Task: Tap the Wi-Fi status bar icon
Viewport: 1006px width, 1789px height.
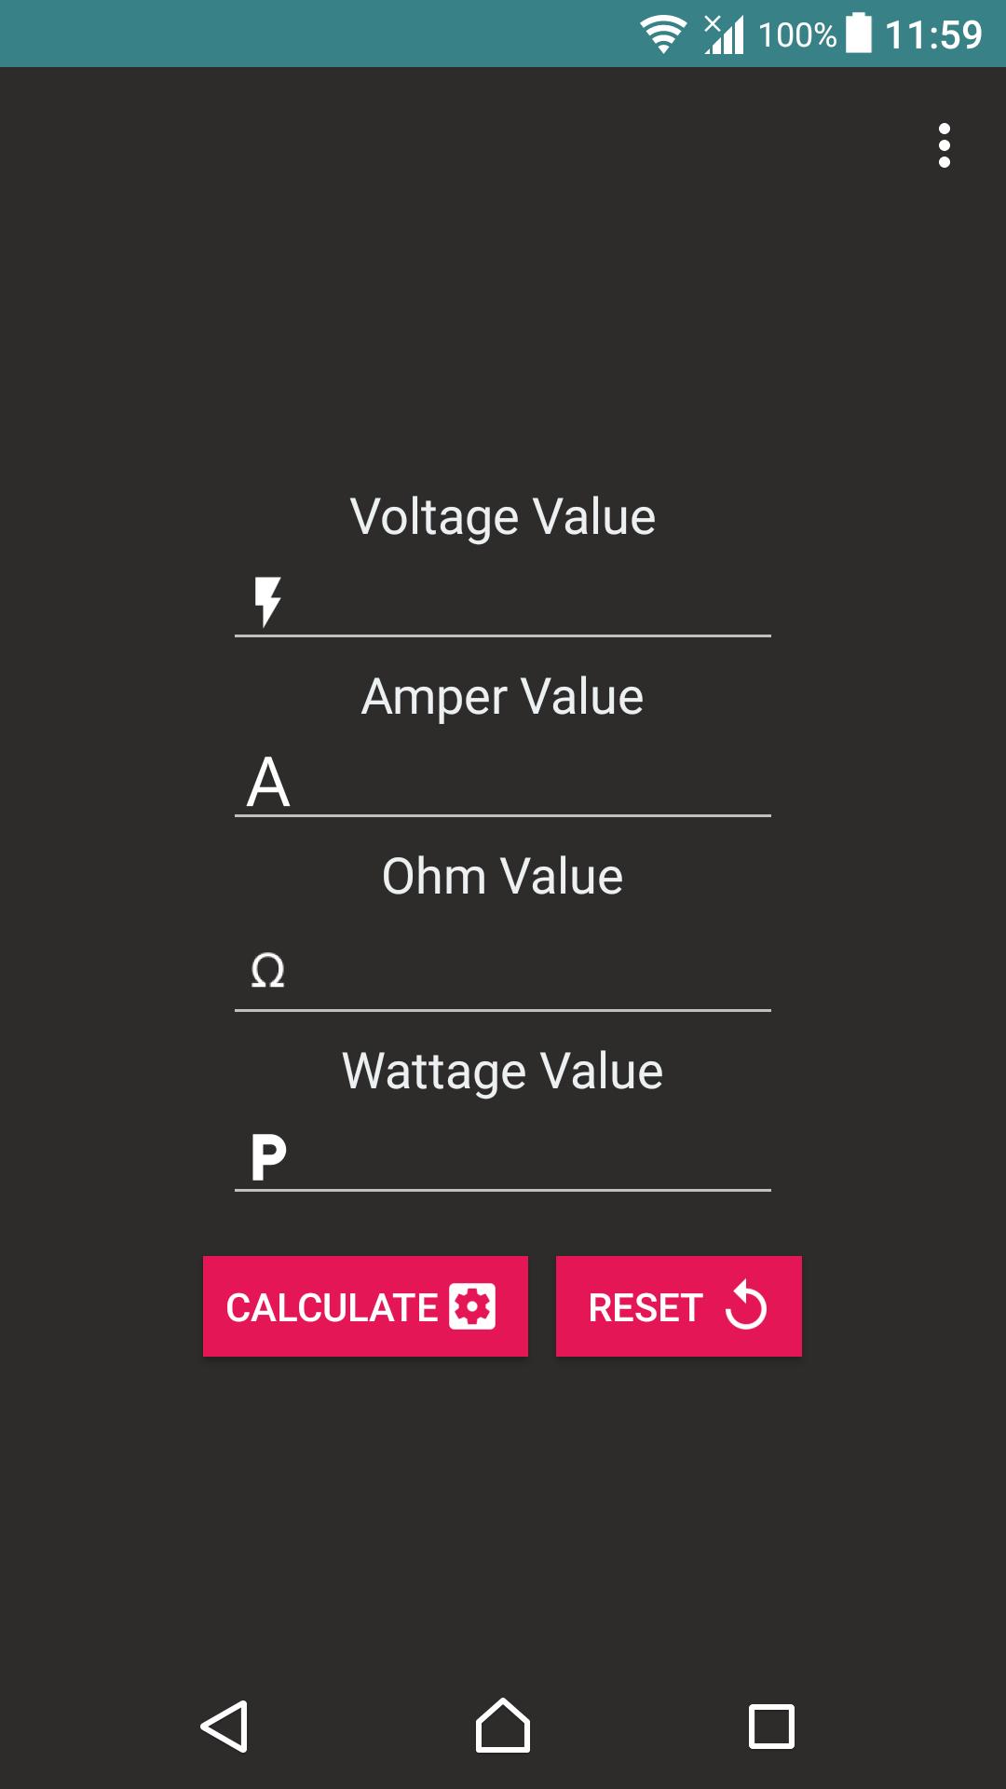Action: (663, 34)
